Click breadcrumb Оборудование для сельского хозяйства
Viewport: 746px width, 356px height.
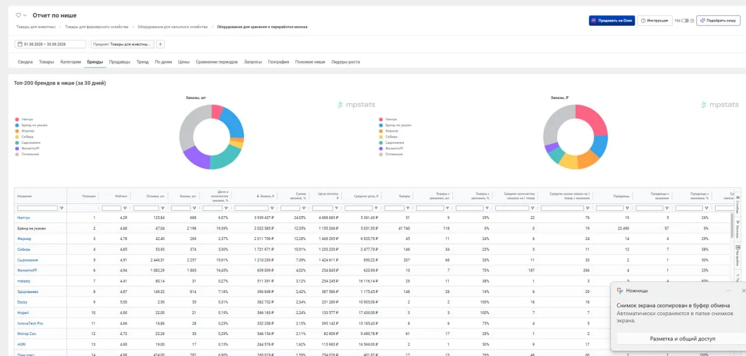(173, 27)
